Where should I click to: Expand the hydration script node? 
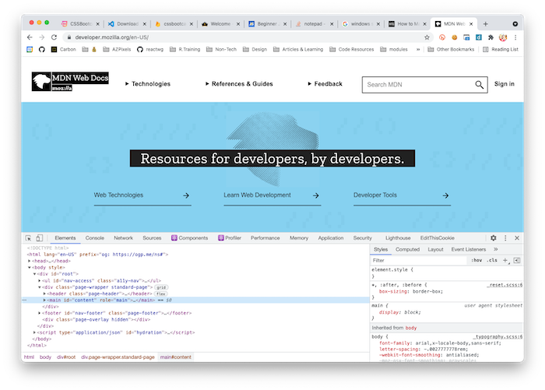(x=34, y=332)
